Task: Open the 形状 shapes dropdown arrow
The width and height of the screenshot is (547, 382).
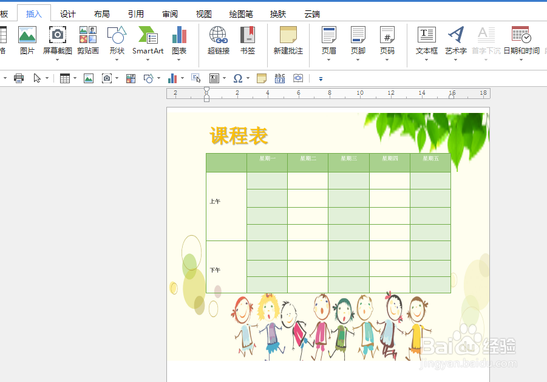Action: (116, 59)
